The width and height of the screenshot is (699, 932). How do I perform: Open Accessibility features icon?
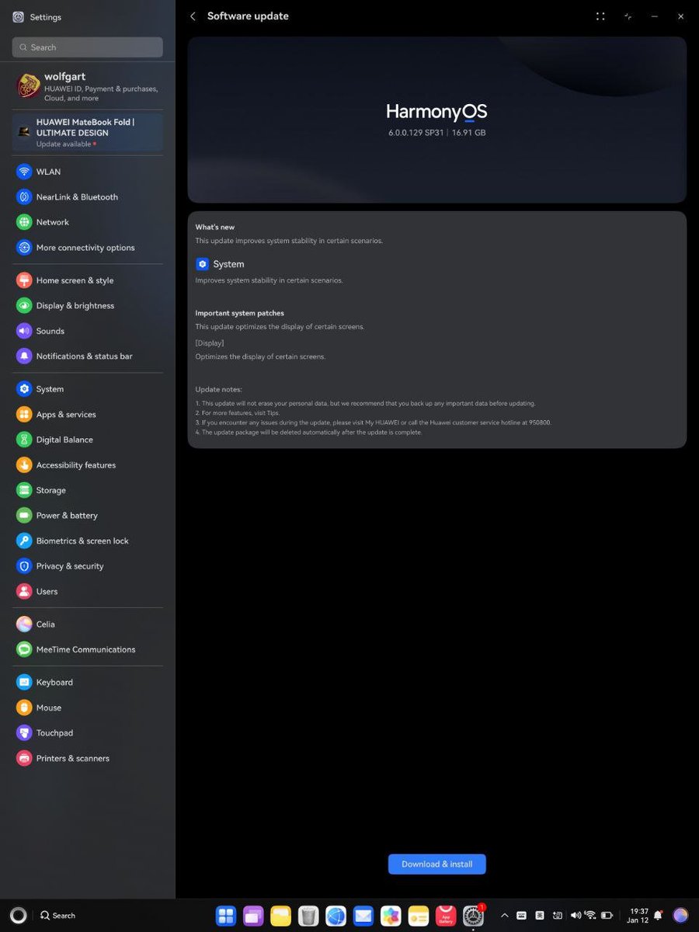coord(24,465)
